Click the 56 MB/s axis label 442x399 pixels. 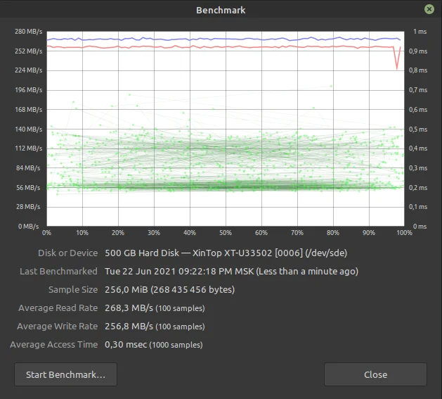click(28, 188)
